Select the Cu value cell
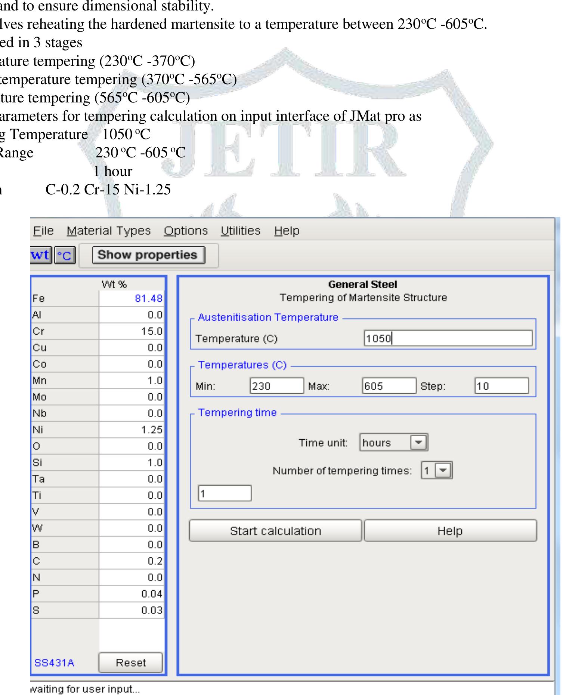563x695 pixels. (x=132, y=348)
